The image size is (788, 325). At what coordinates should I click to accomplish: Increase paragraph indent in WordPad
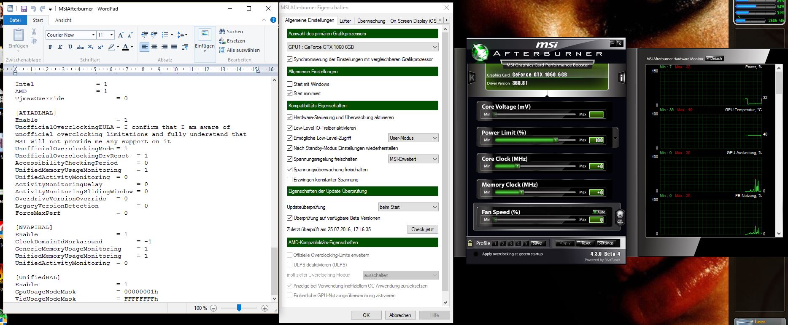(154, 35)
